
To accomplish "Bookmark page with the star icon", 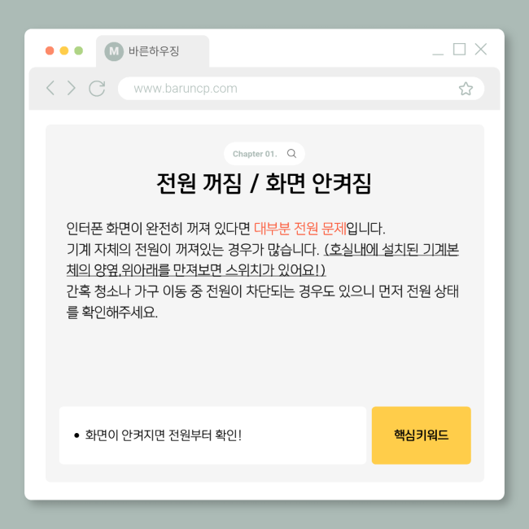I will point(466,89).
